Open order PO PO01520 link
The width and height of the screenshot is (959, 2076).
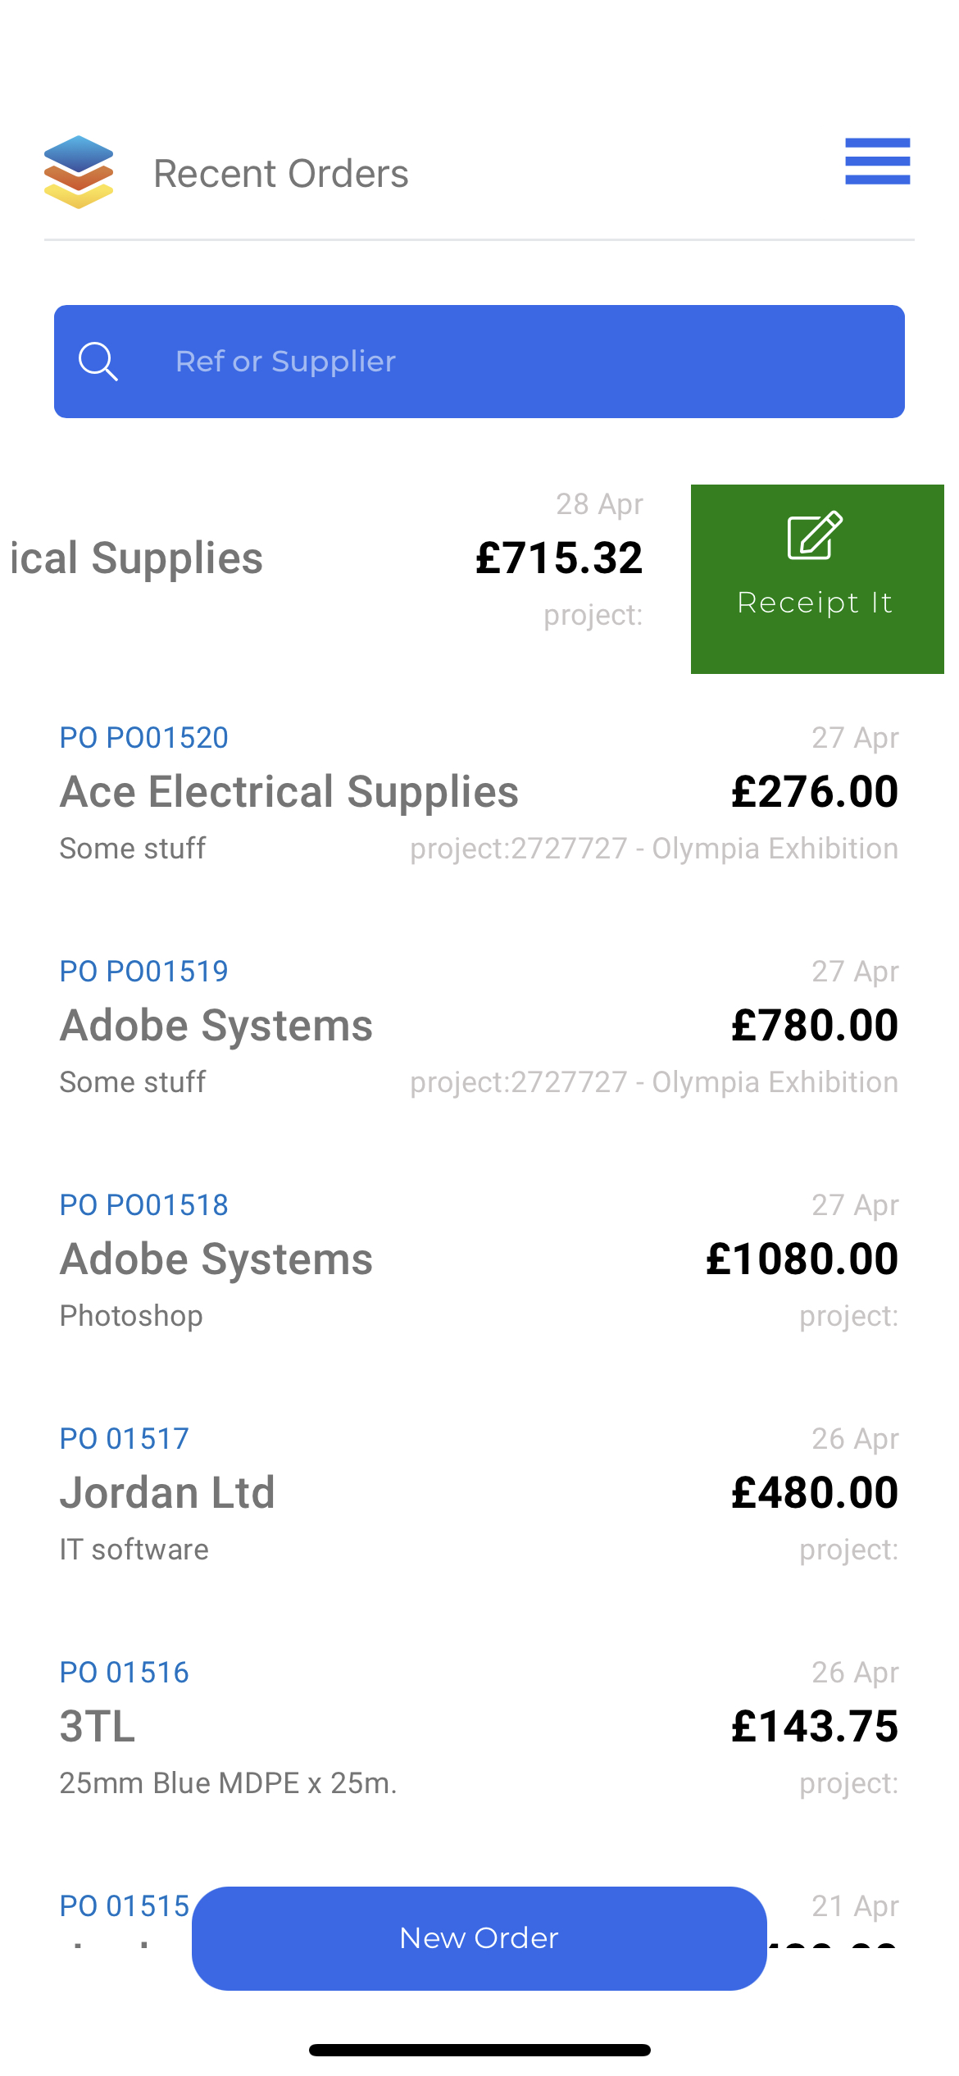coord(144,738)
